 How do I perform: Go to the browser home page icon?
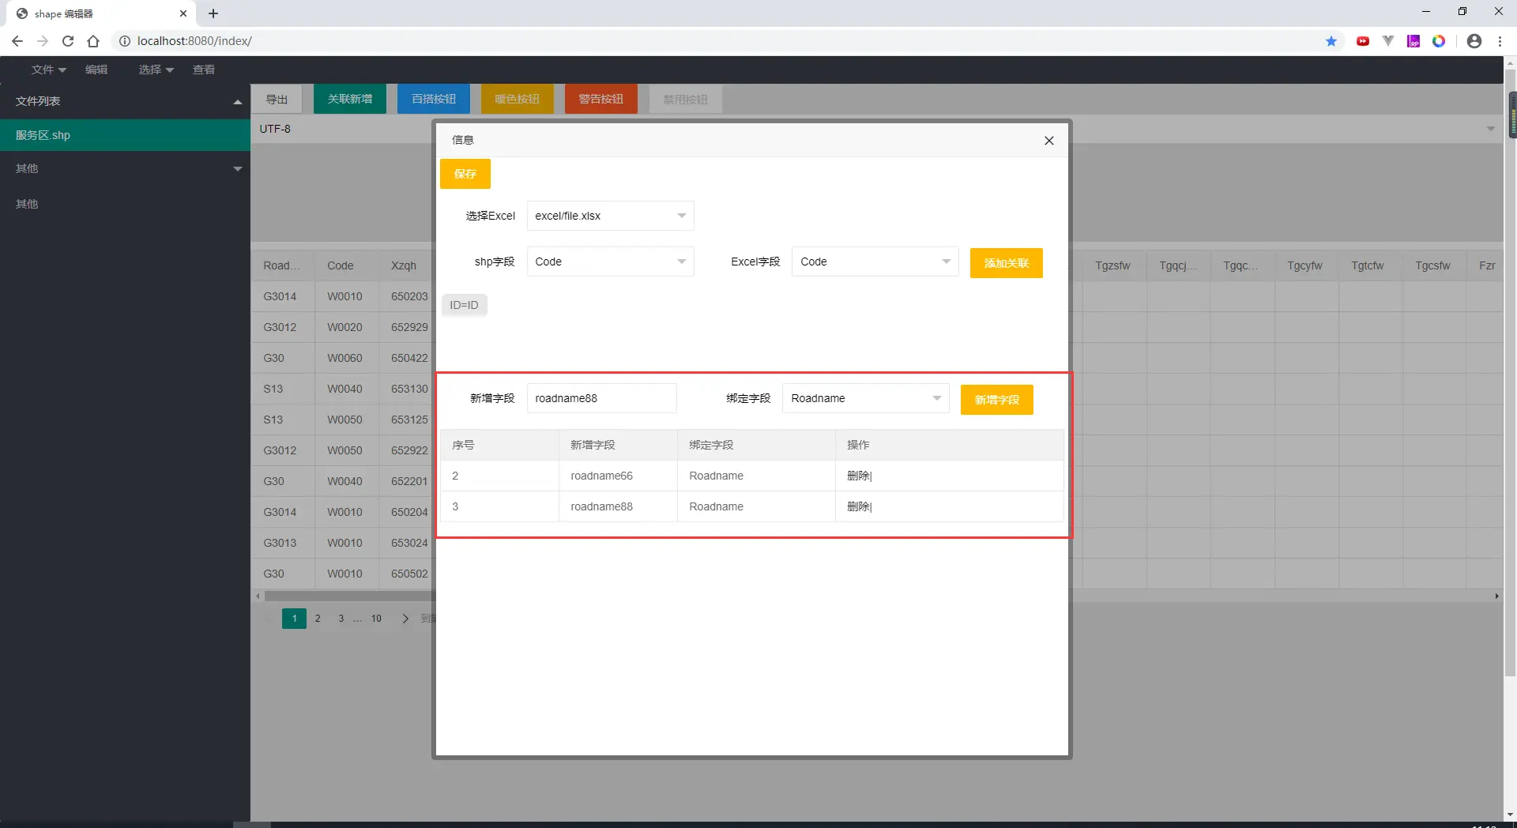[x=93, y=41]
